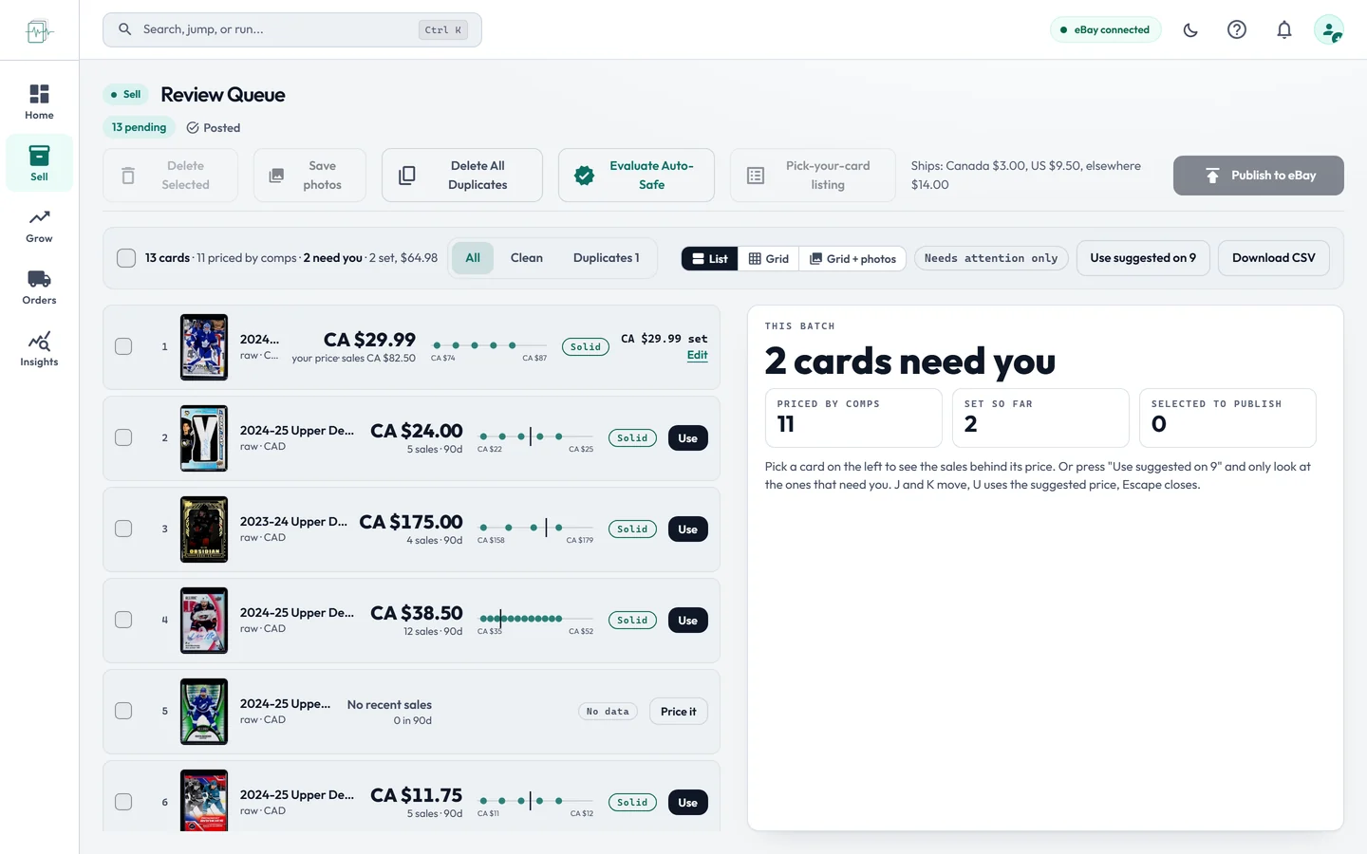Switch to the 13 pending tab

click(139, 127)
